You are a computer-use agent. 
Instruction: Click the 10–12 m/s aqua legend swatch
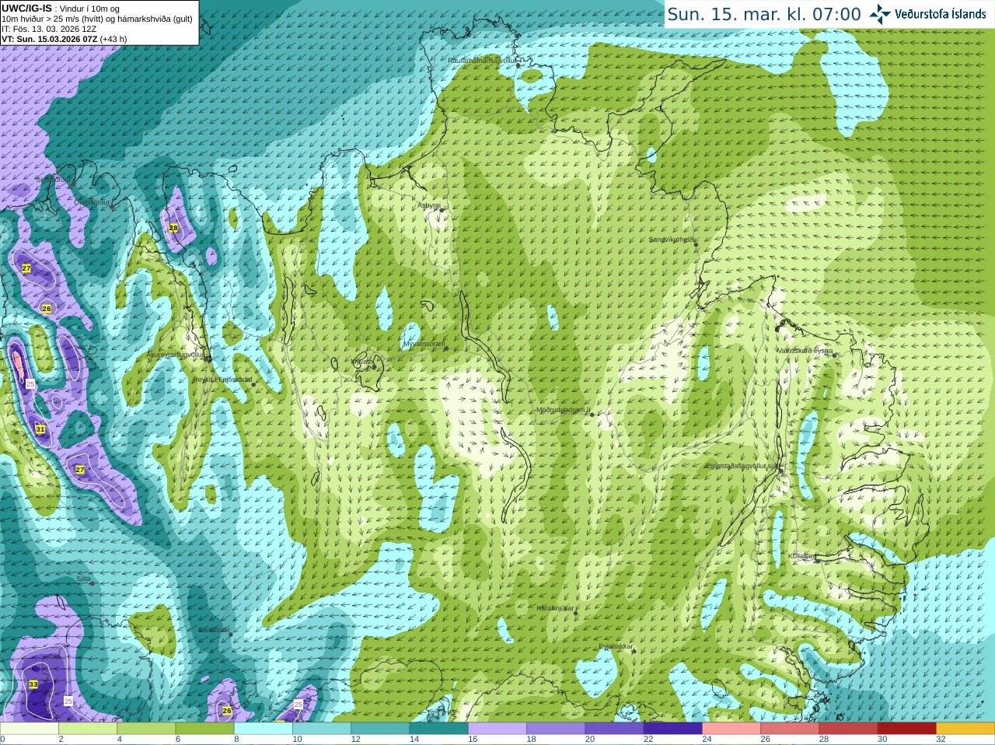pyautogui.click(x=322, y=729)
